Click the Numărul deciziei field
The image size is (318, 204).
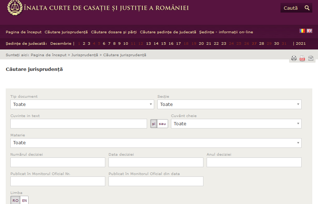(x=58, y=162)
